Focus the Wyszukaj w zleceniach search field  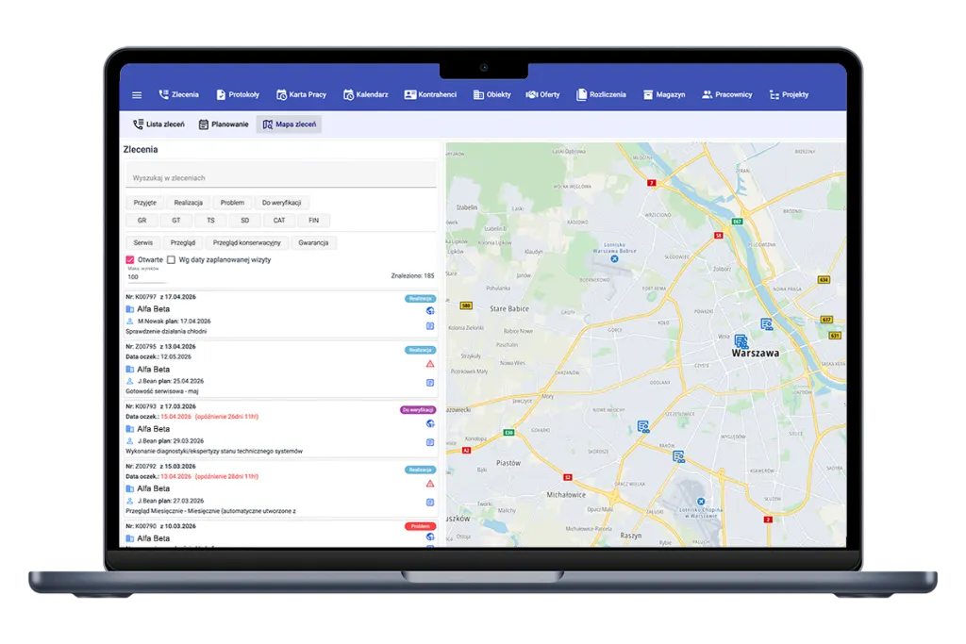(x=281, y=176)
